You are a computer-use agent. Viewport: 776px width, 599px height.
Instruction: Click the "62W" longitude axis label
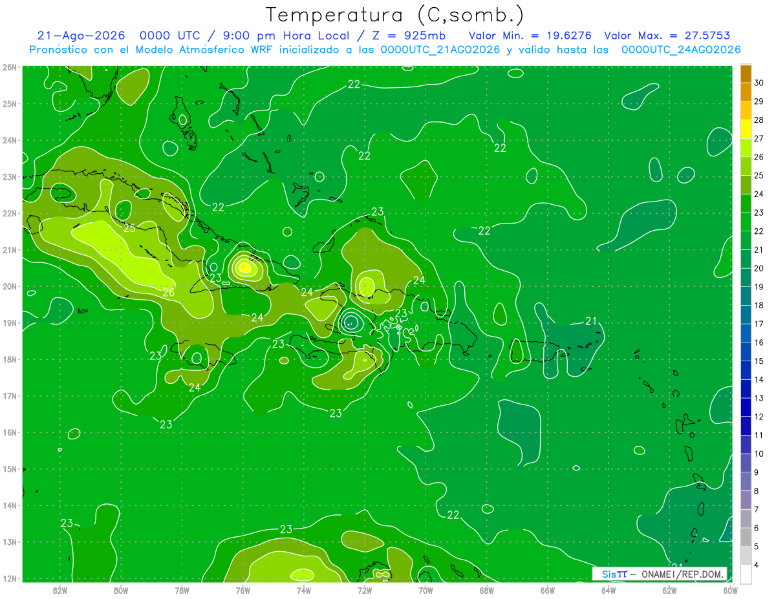pos(669,590)
